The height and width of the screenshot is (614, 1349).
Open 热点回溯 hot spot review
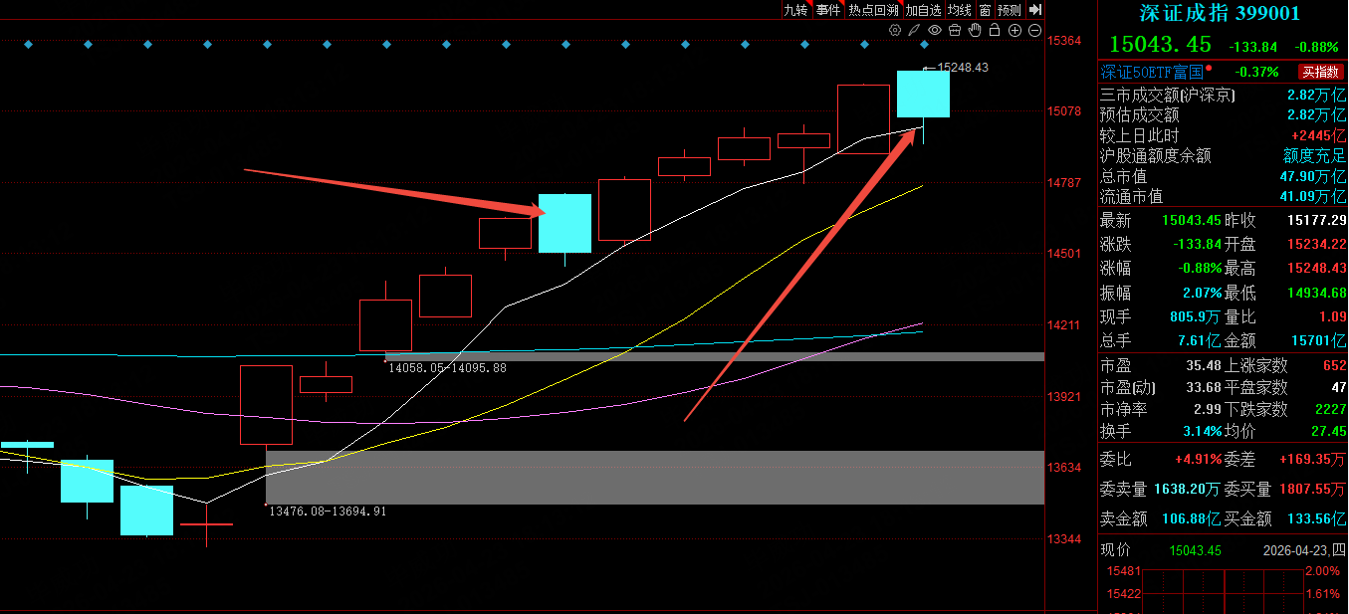coord(874,10)
